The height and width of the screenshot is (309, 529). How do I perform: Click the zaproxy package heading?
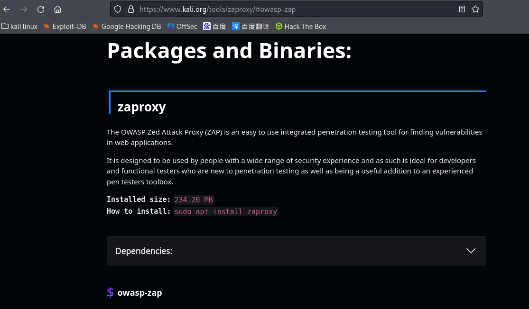coord(142,107)
